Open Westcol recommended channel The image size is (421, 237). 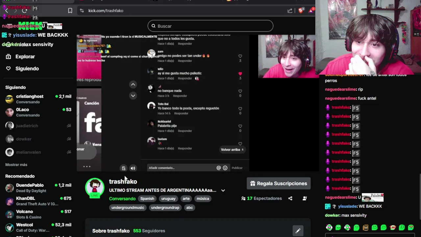click(38, 227)
